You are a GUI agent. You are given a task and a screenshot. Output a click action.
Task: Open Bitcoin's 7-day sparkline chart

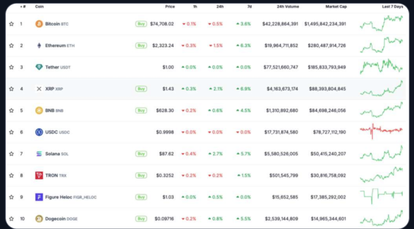[382, 23]
